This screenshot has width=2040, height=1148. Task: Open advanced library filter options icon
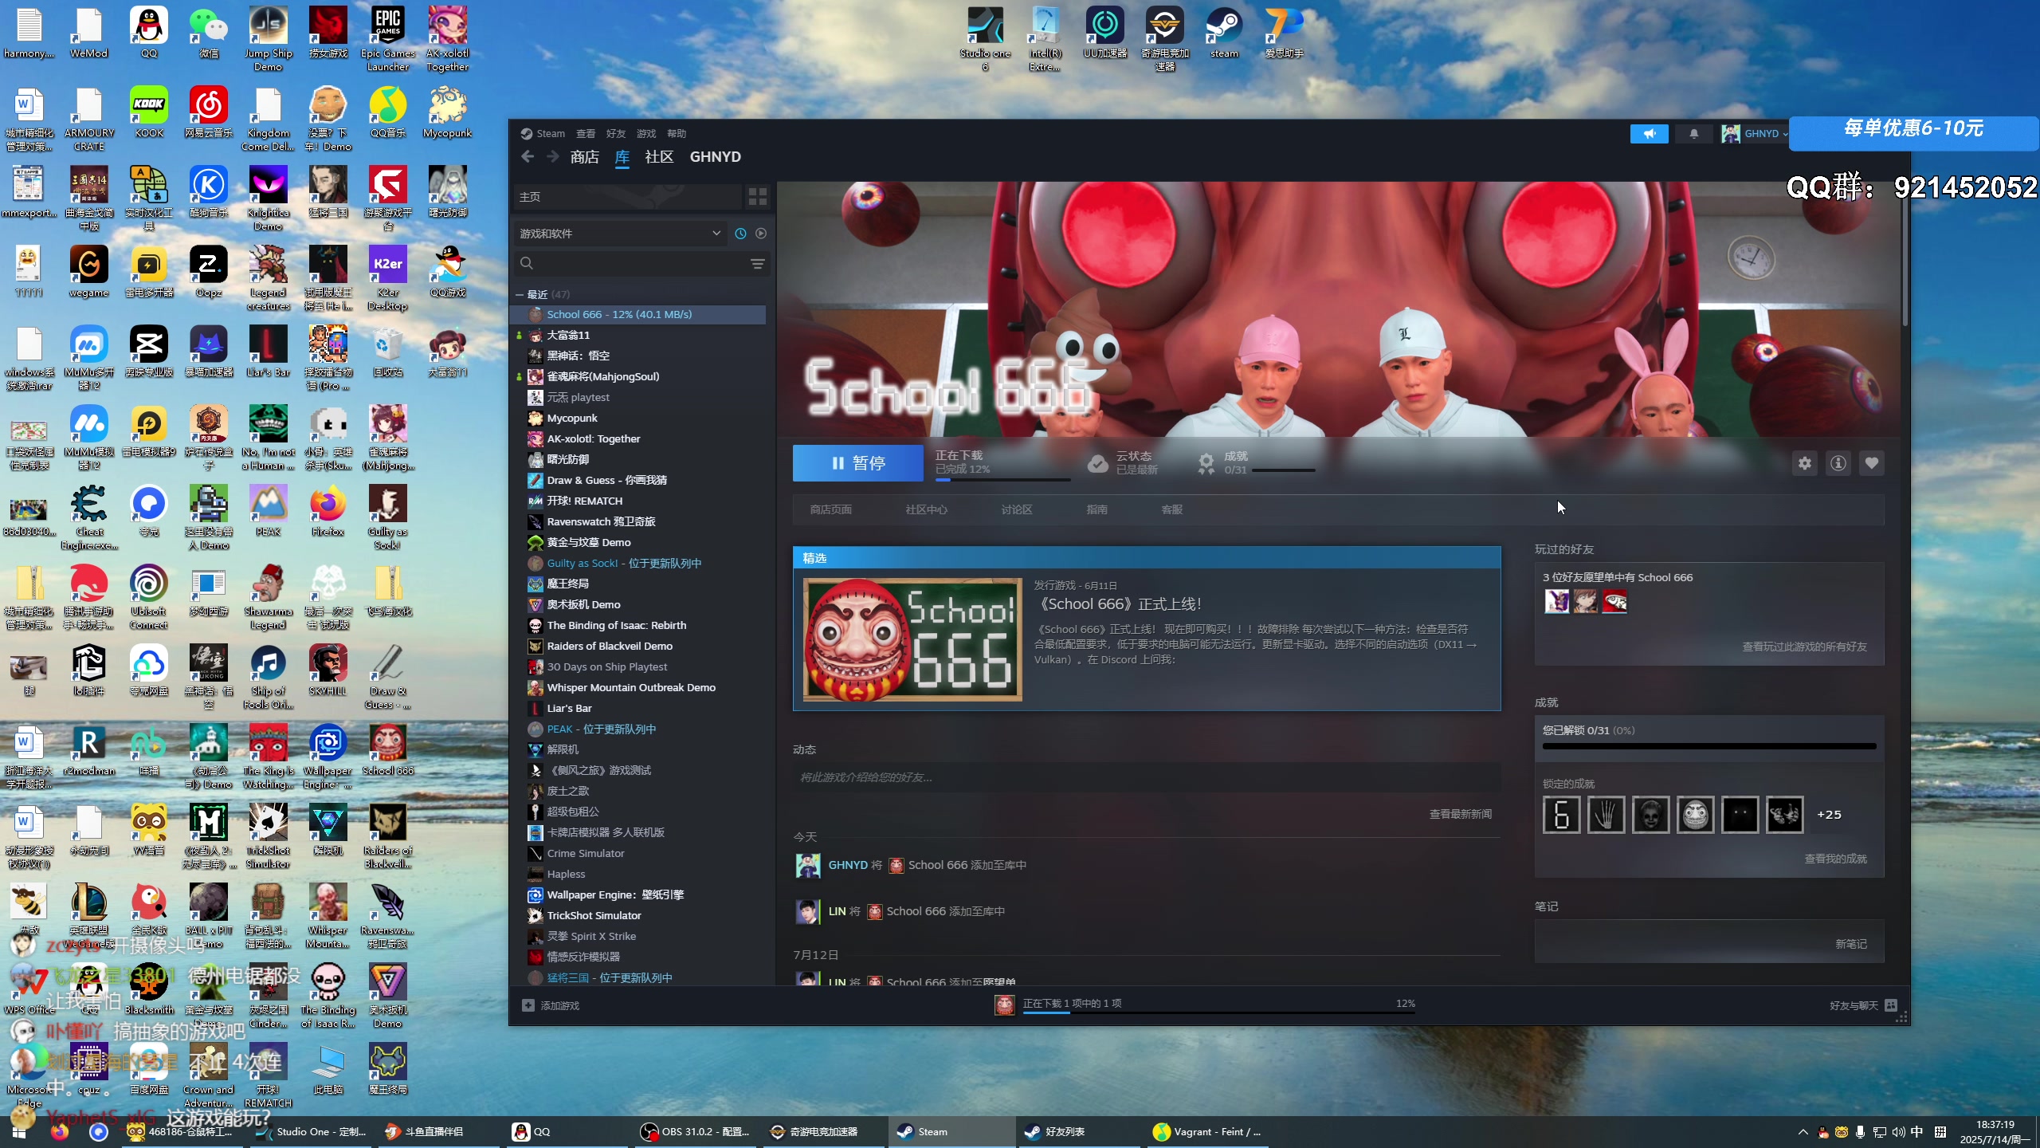coord(758,264)
